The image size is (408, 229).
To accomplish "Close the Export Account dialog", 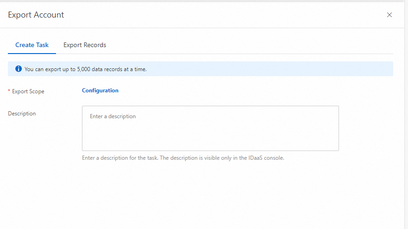I will (389, 15).
